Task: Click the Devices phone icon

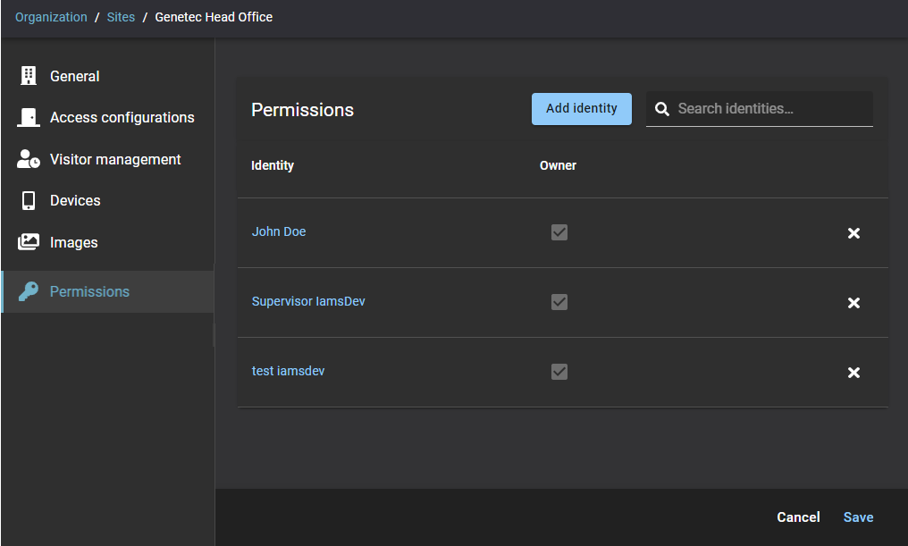Action: (29, 200)
